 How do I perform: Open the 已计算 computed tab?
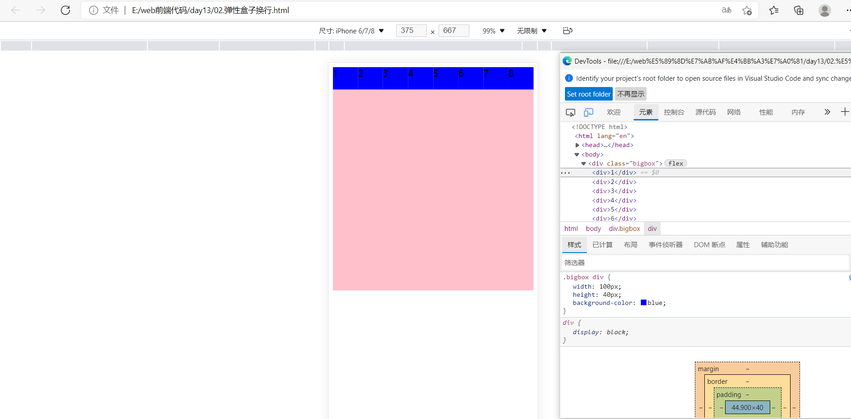click(x=602, y=245)
